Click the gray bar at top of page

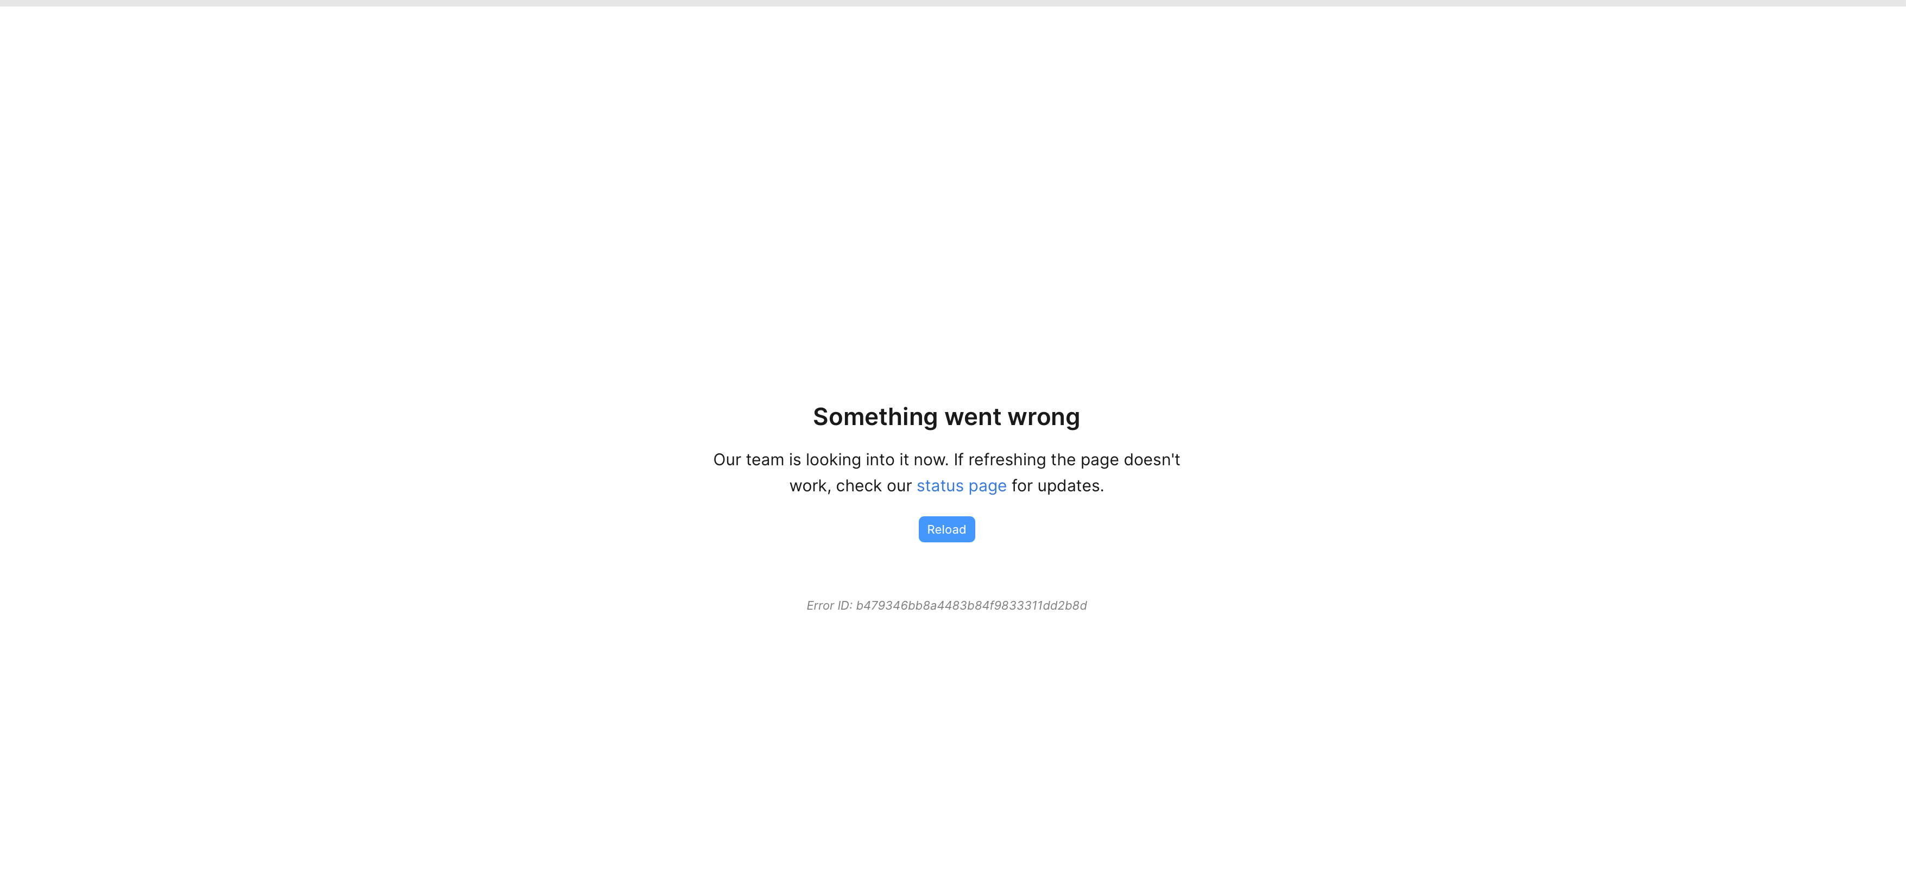953,3
